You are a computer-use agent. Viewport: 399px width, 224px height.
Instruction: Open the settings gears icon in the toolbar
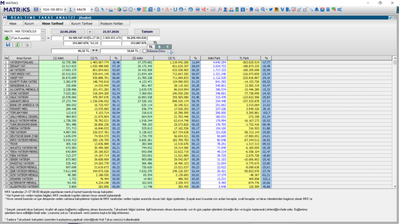pos(339,9)
